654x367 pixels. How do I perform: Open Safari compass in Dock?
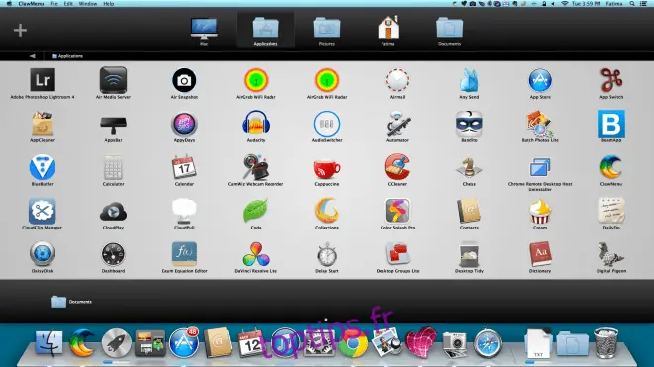(x=488, y=343)
